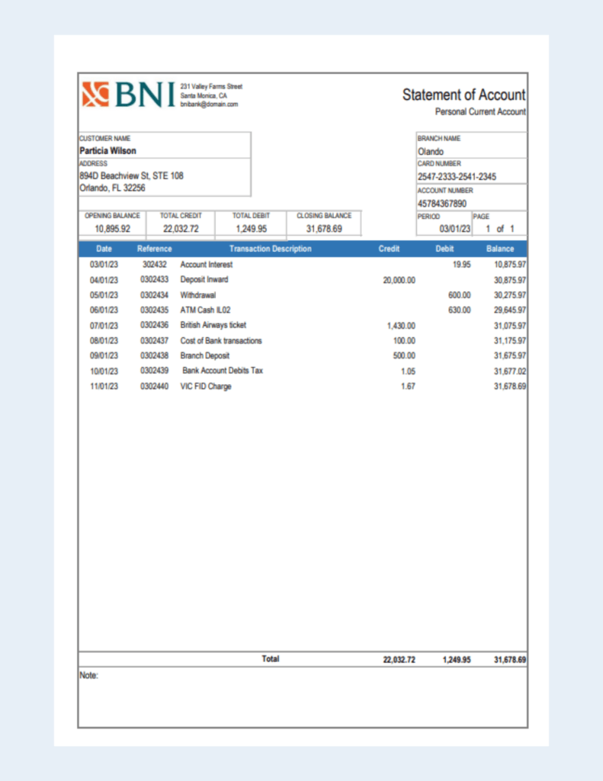Image resolution: width=603 pixels, height=781 pixels.
Task: Select the Transaction Description column header
Action: [x=270, y=249]
